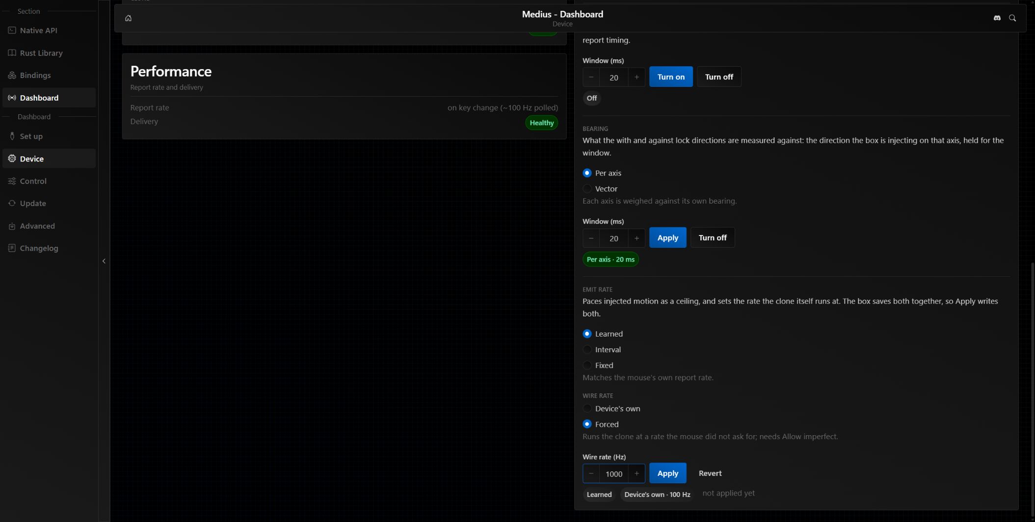Open Native API in the sidebar
1035x522 pixels.
click(49, 30)
